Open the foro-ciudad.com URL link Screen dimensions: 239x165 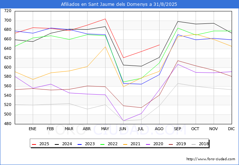tap(211, 159)
